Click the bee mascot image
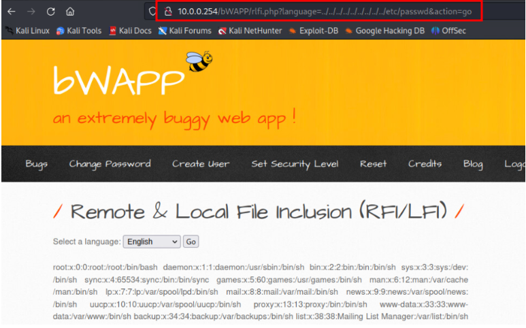This screenshot has width=526, height=328. (199, 61)
